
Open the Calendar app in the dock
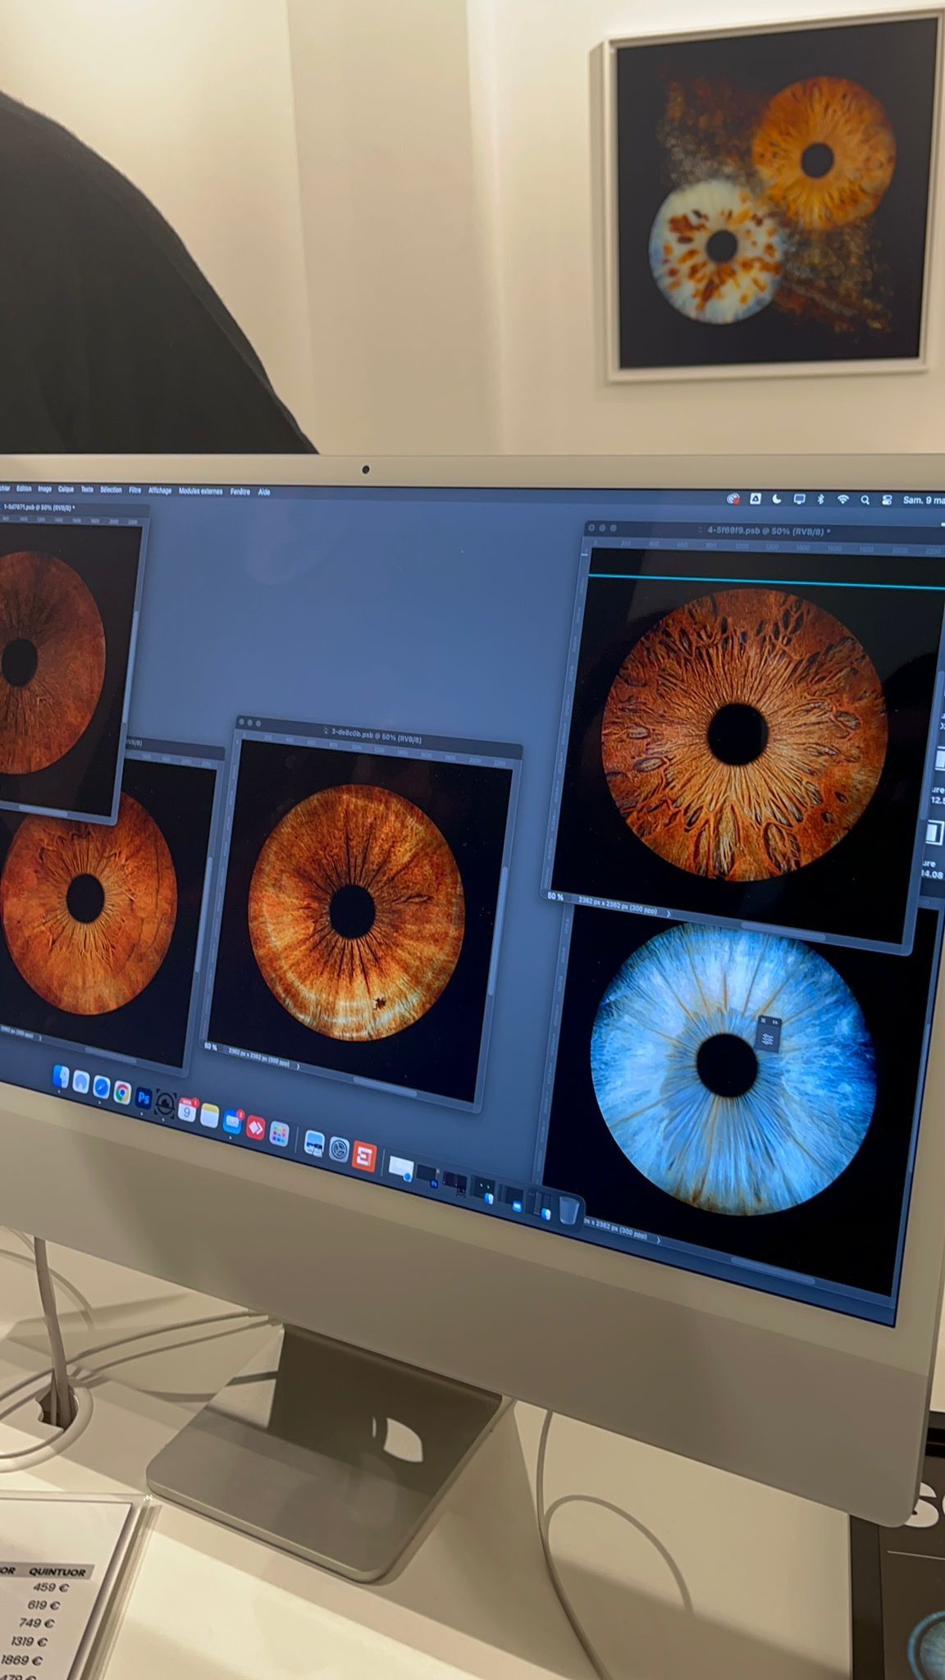(x=187, y=1112)
